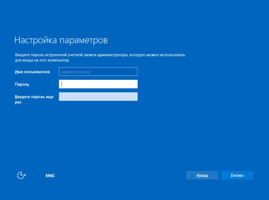Click the Настройка параметров heading
Screen dimensions: 269x200
point(61,40)
